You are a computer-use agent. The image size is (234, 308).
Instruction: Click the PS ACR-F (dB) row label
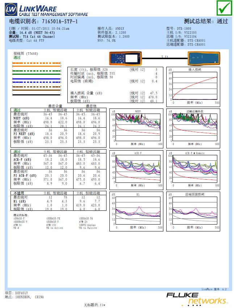[x=25, y=176]
